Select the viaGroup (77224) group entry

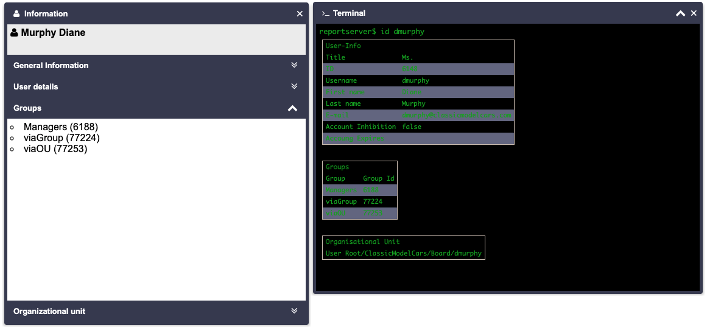coord(62,138)
